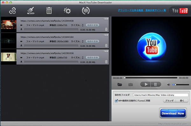Viewport: 191px width, 126px height.
Task: Click the save folder path field
Action: (x=160, y=95)
